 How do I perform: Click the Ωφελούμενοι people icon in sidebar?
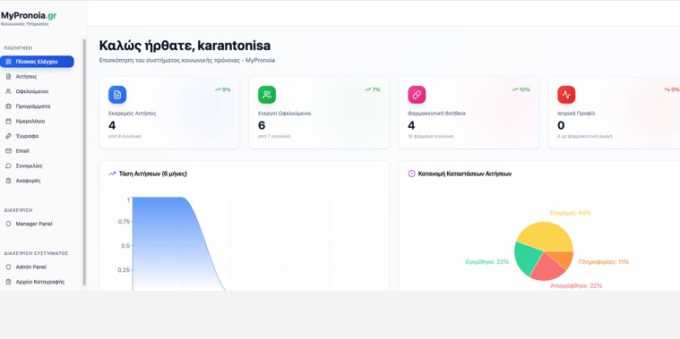(8, 91)
